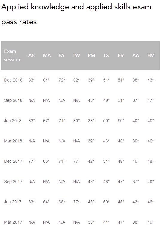This screenshot has width=160, height=229.
Task: Select the Dec 2017 LW value 77*
Action: coord(77,161)
